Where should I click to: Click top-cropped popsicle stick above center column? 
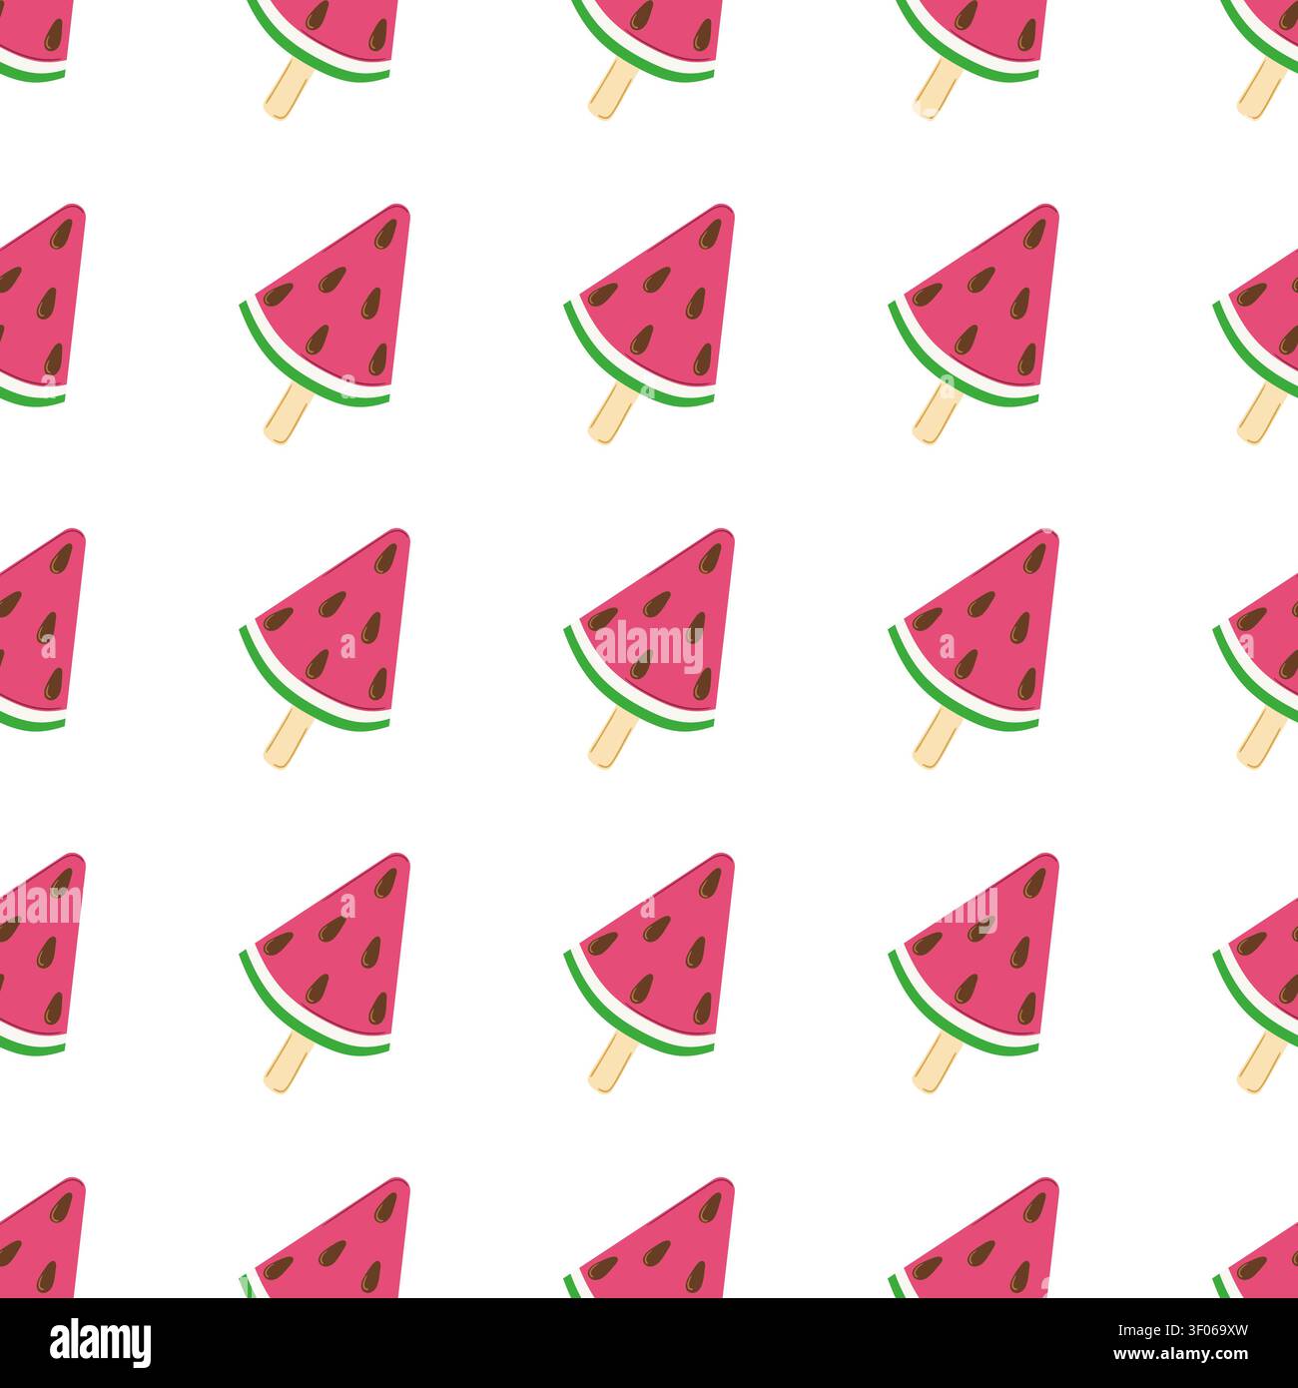[611, 89]
